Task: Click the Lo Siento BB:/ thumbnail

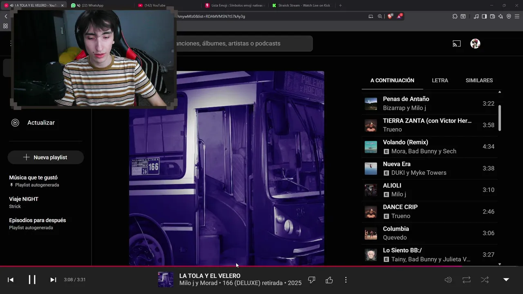Action: pos(371,255)
